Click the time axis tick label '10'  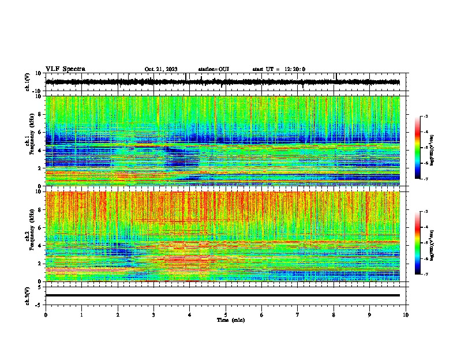click(406, 315)
